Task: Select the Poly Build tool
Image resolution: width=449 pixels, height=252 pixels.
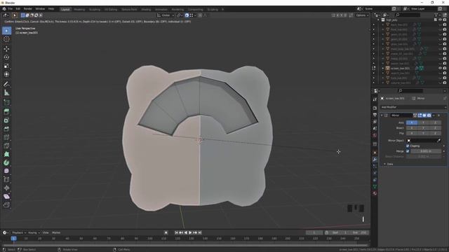Action: [x=6, y=154]
